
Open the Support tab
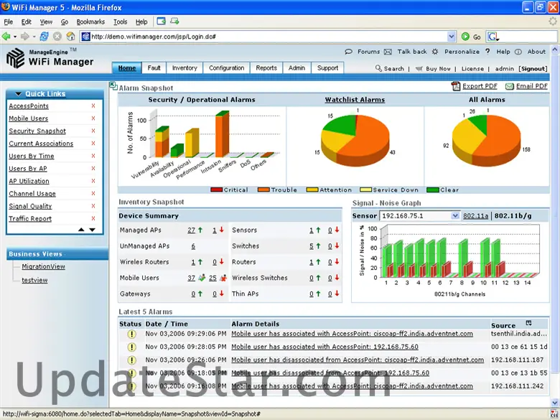327,68
